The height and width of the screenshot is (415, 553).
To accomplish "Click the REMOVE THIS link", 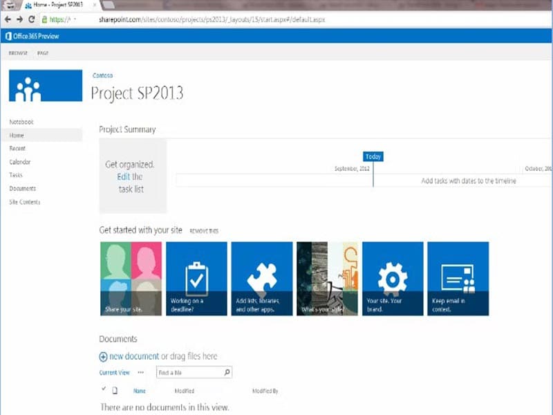I will pyautogui.click(x=204, y=230).
